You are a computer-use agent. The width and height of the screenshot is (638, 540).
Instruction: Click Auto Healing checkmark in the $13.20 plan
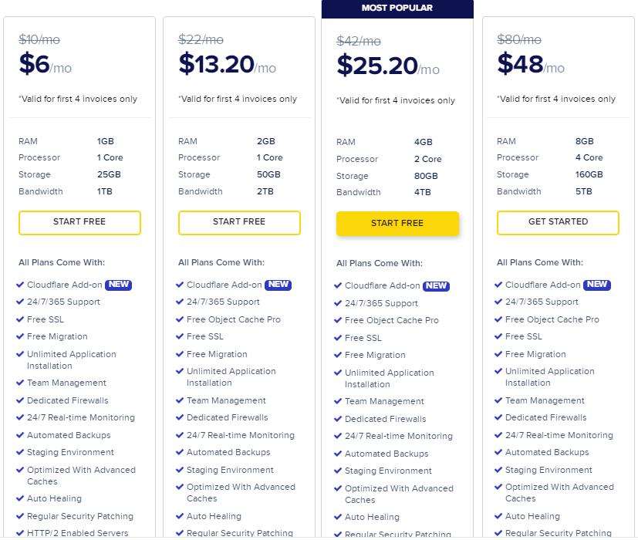point(181,516)
